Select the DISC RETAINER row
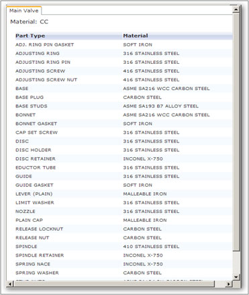Image resolution: width=249 pixels, height=295 pixels. click(123, 159)
